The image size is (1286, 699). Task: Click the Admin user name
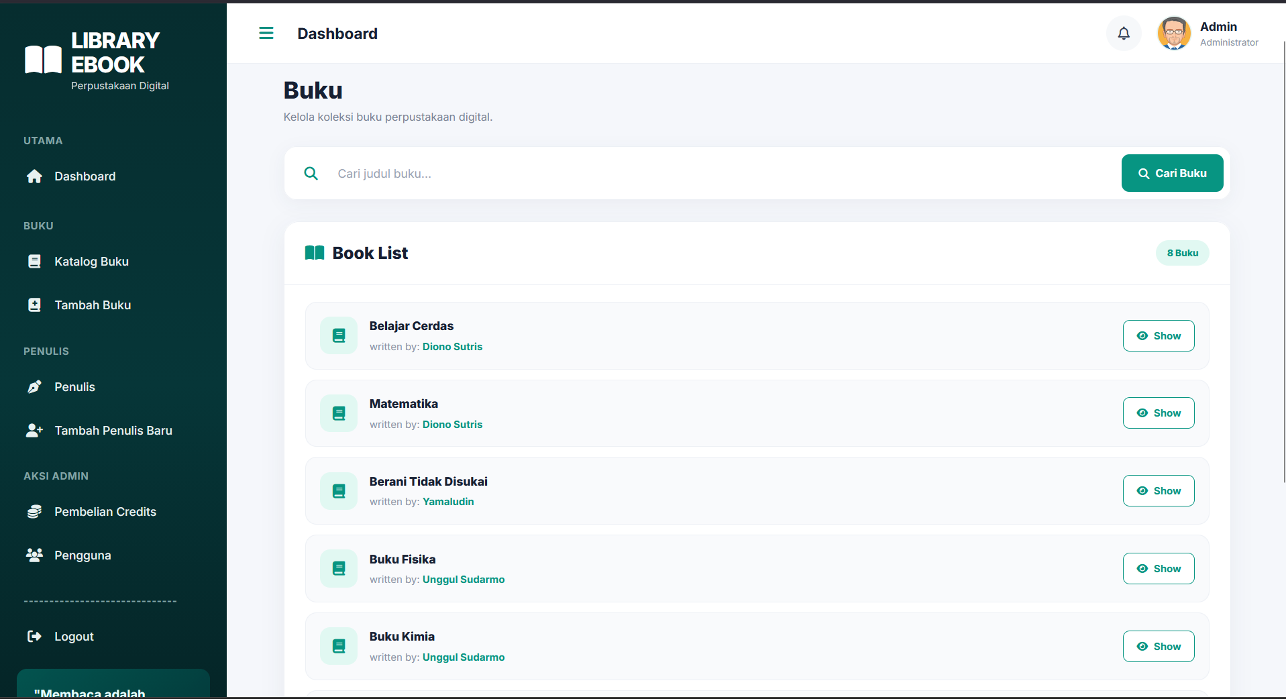point(1218,27)
